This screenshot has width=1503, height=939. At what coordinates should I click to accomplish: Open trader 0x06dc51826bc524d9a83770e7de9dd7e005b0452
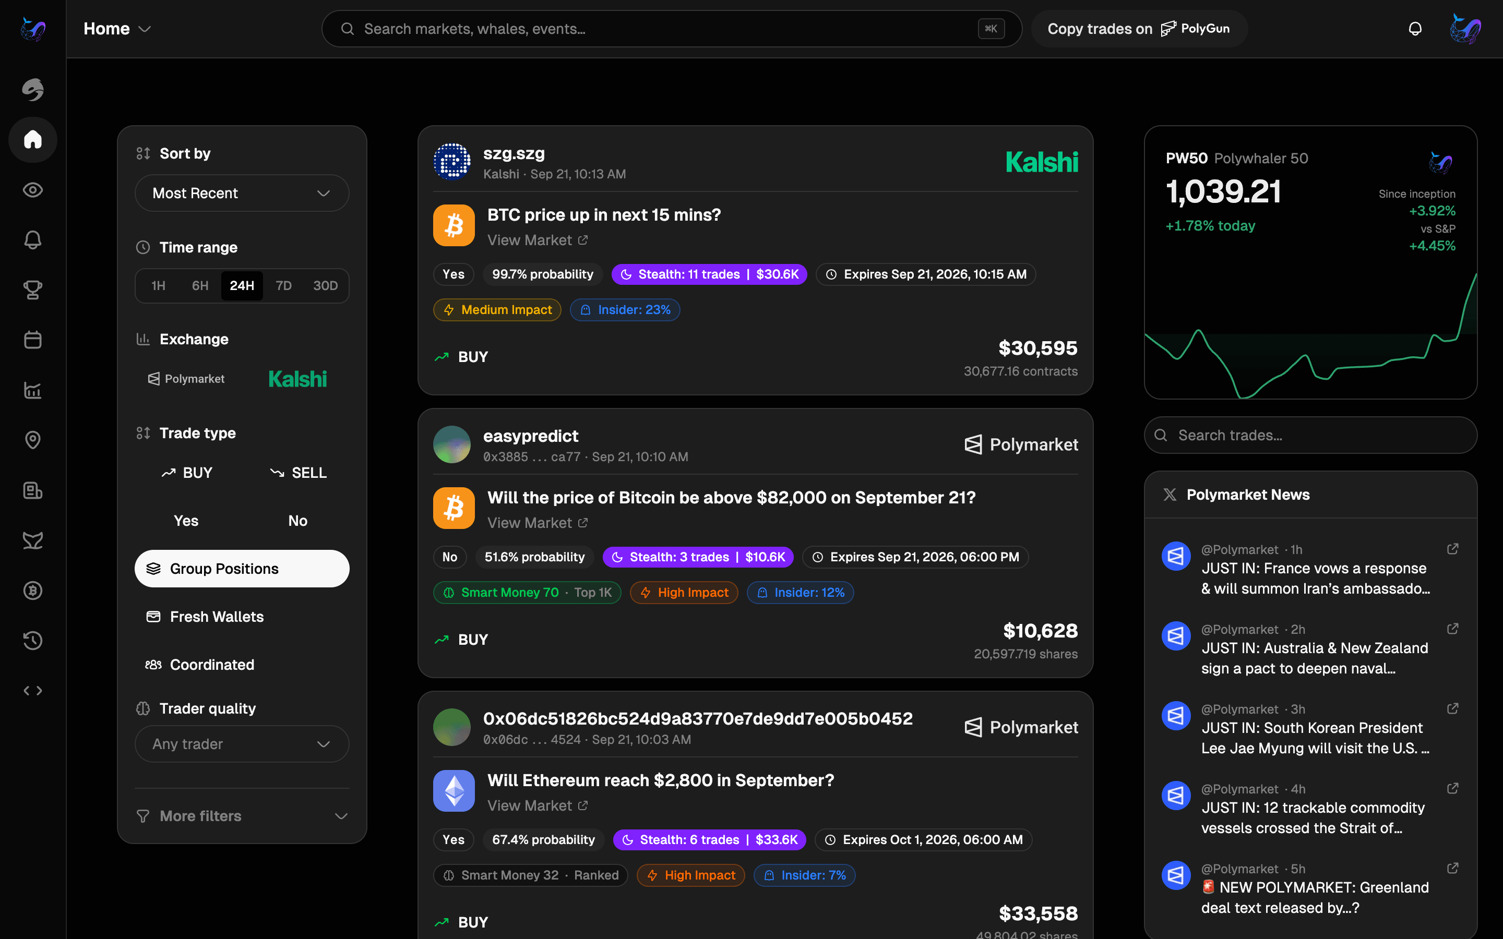point(698,718)
